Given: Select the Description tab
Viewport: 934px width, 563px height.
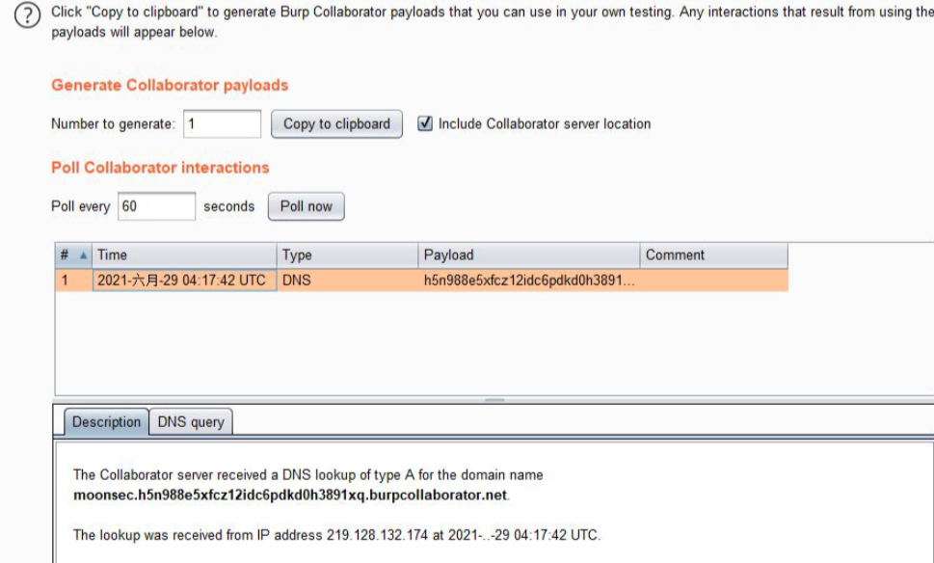Looking at the screenshot, I should click(x=106, y=422).
